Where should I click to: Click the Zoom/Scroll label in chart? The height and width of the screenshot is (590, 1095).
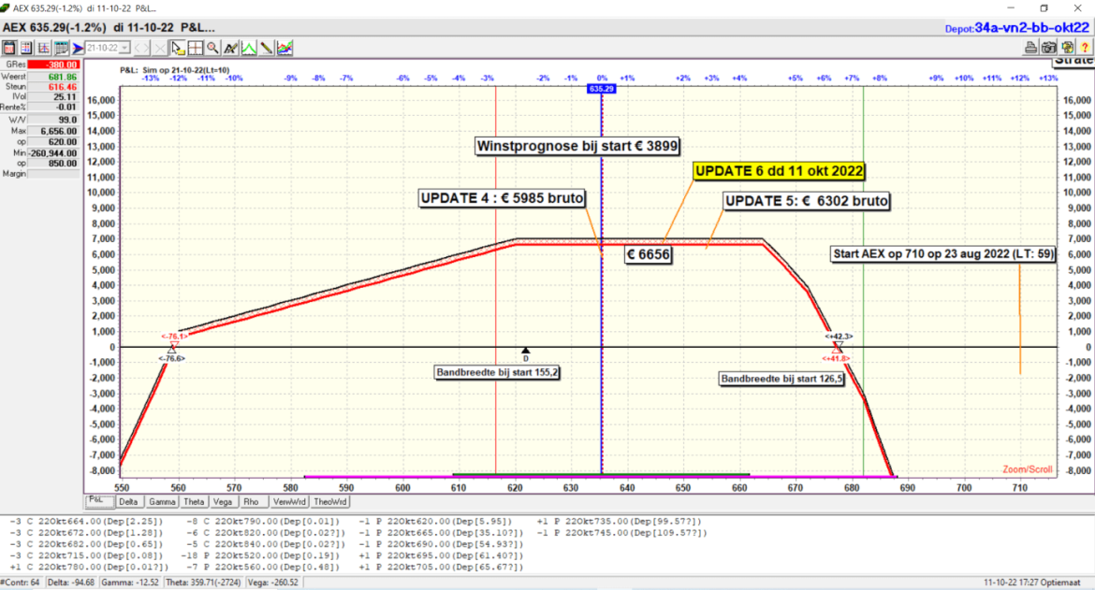click(x=1028, y=469)
